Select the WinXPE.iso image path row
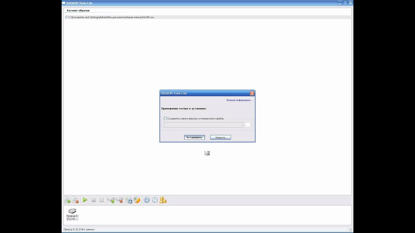The image size is (415, 233). point(207,17)
